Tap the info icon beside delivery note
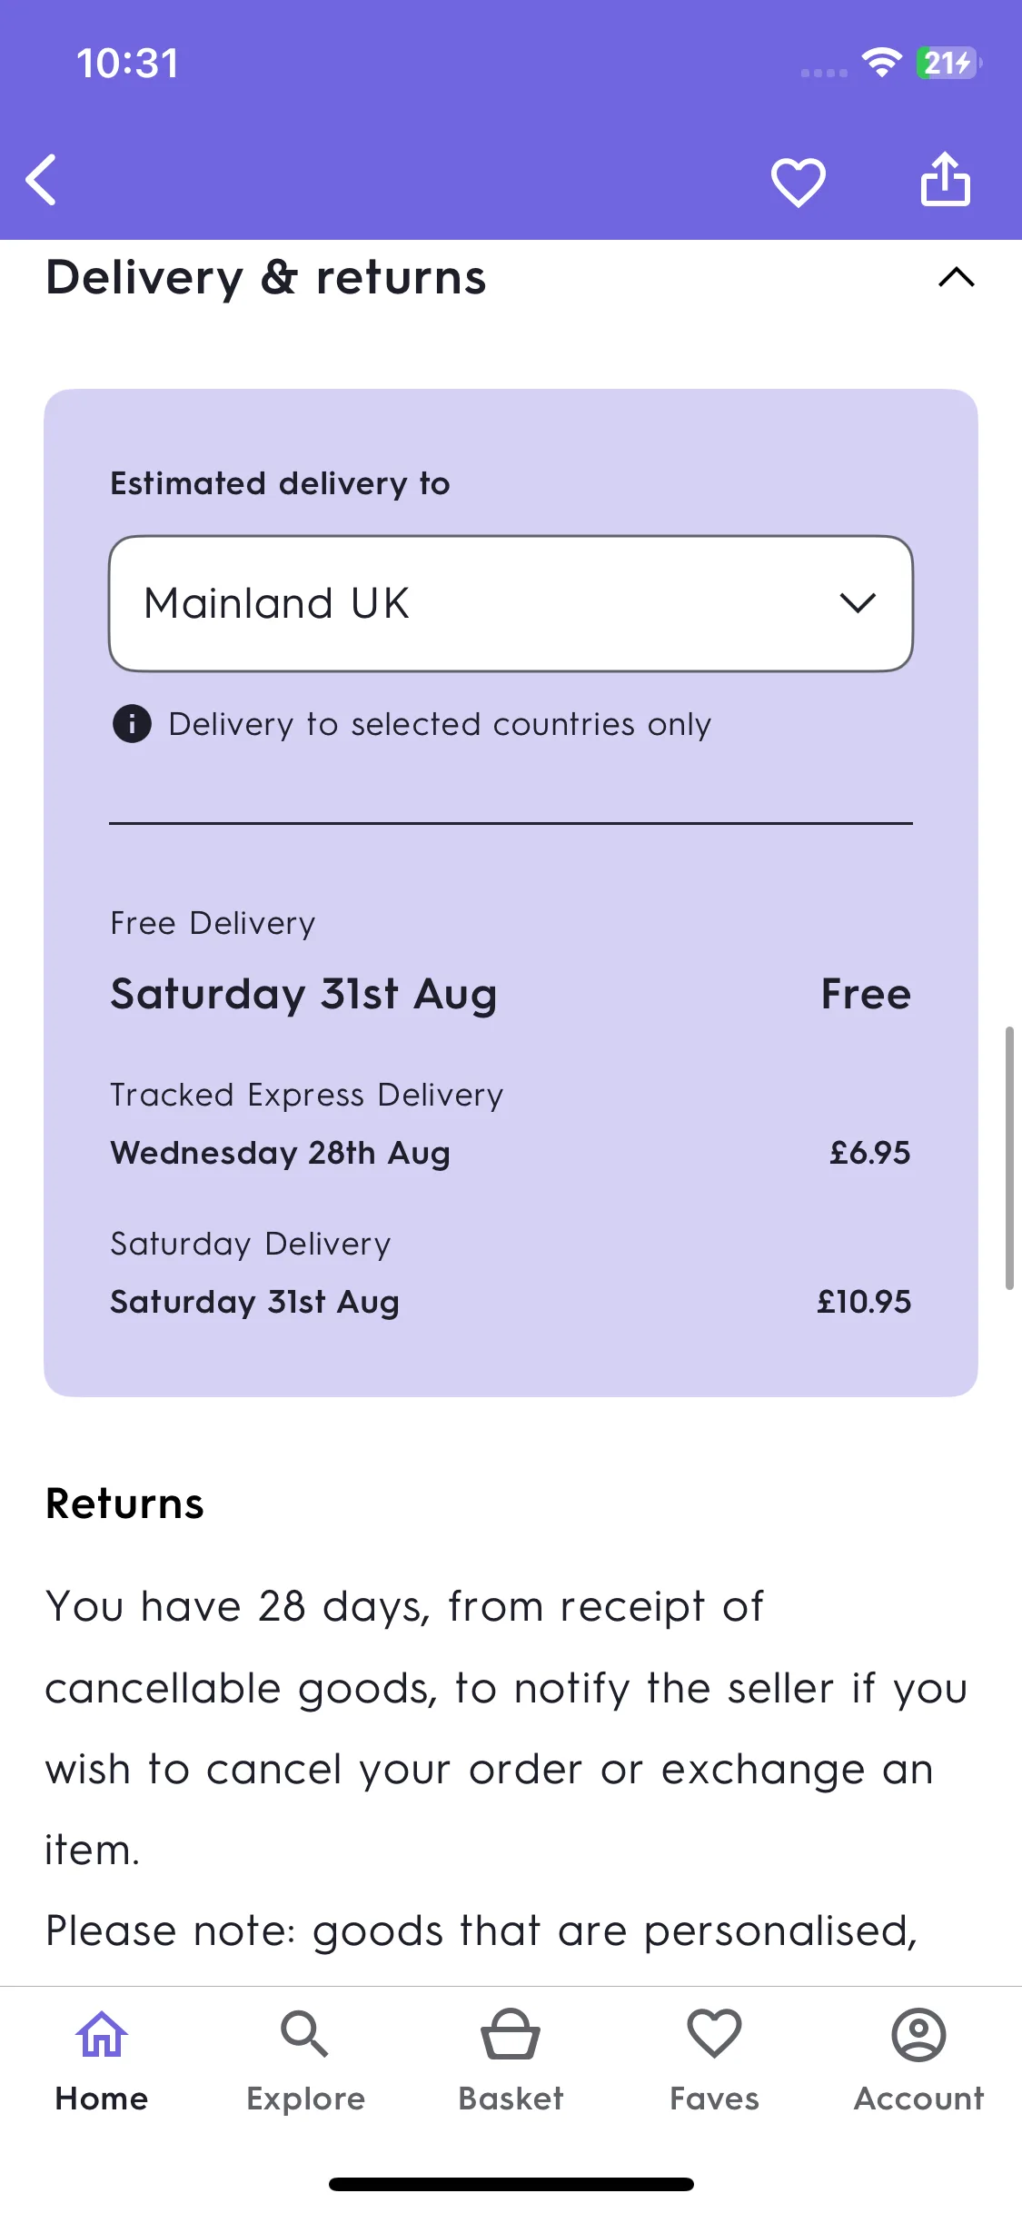 coord(132,724)
